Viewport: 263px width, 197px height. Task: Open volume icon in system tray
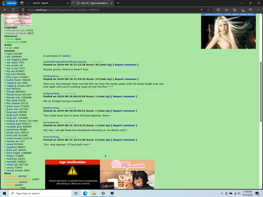click(x=239, y=193)
